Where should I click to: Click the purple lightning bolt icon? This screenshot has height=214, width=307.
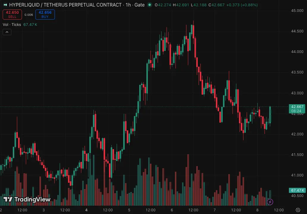(x=270, y=202)
